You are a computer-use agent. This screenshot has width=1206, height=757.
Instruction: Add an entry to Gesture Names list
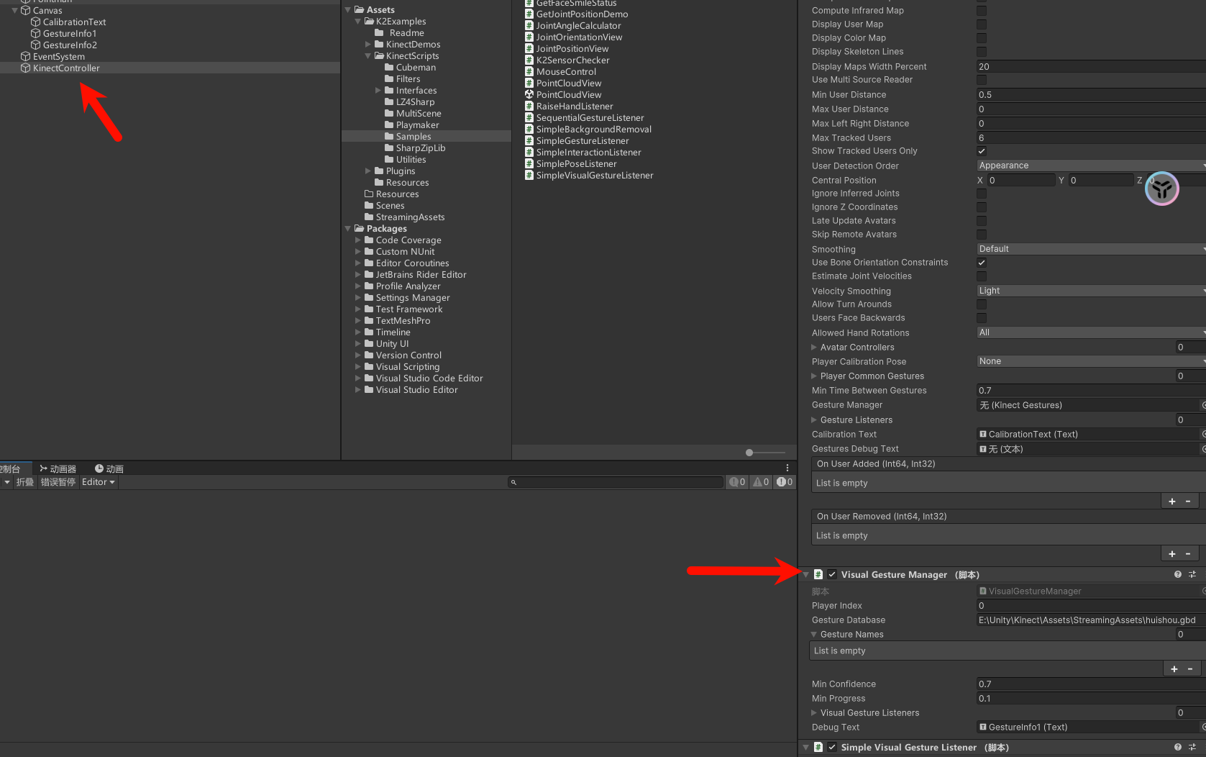click(x=1174, y=669)
